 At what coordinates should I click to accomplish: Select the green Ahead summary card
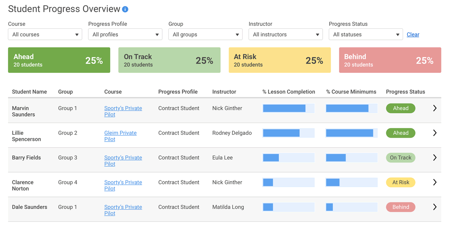59,60
